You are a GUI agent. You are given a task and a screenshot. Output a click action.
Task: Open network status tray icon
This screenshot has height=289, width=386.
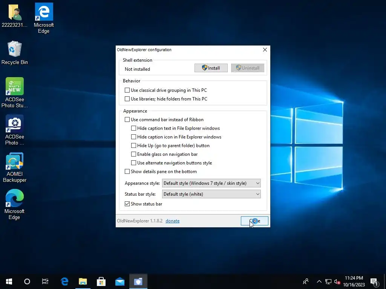click(x=328, y=281)
